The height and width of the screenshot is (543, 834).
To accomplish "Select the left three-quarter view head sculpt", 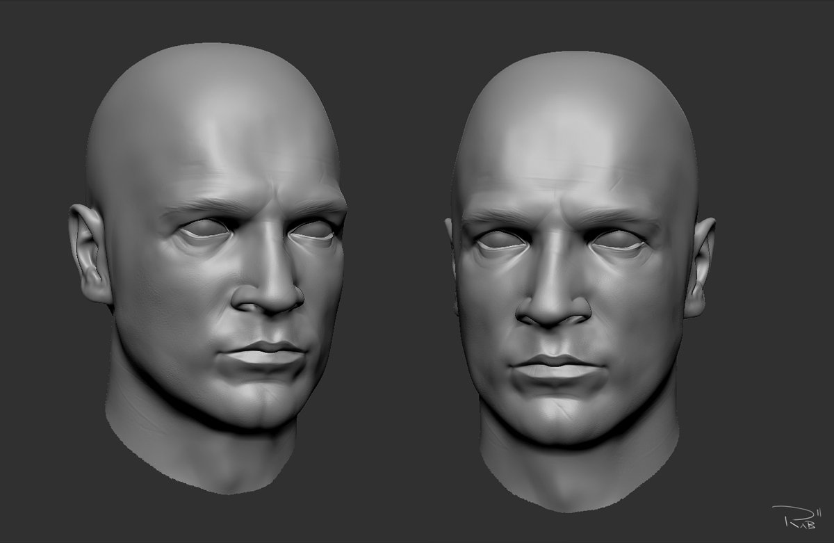I will pos(208,268).
